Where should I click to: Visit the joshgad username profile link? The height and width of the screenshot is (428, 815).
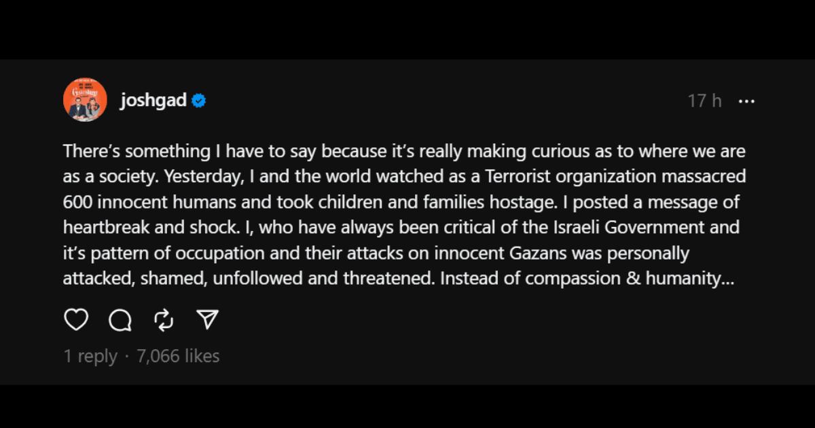pos(153,101)
